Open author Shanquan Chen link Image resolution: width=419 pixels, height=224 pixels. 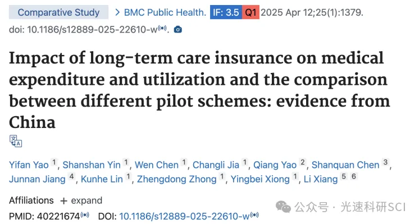(345, 165)
